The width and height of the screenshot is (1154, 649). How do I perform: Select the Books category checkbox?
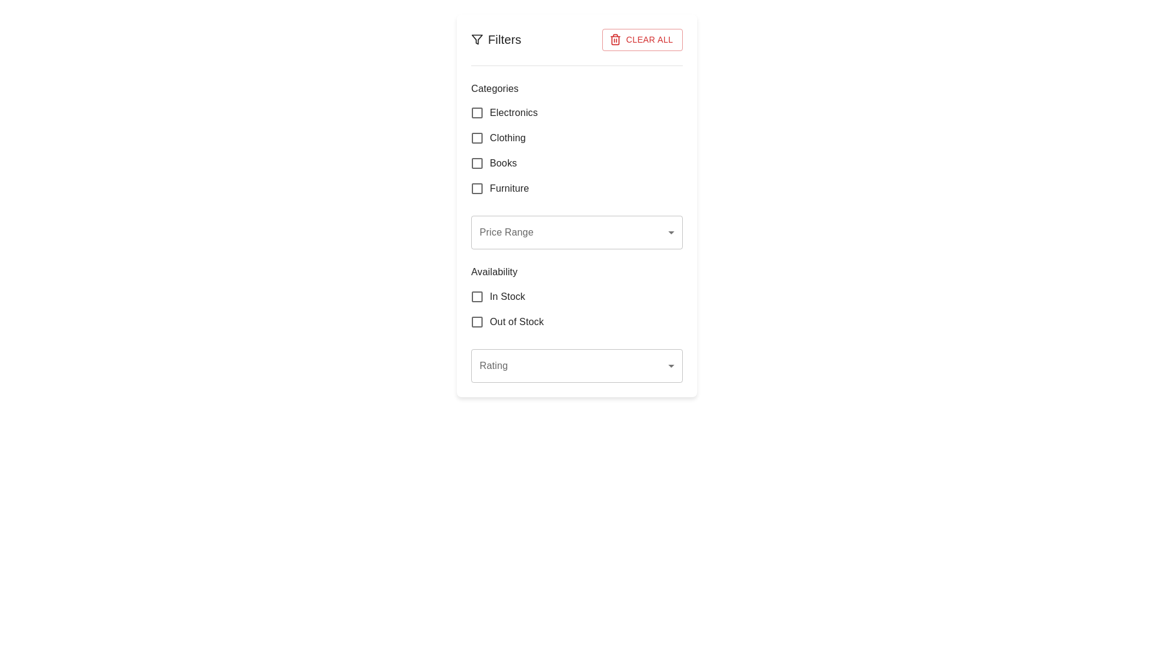click(477, 163)
